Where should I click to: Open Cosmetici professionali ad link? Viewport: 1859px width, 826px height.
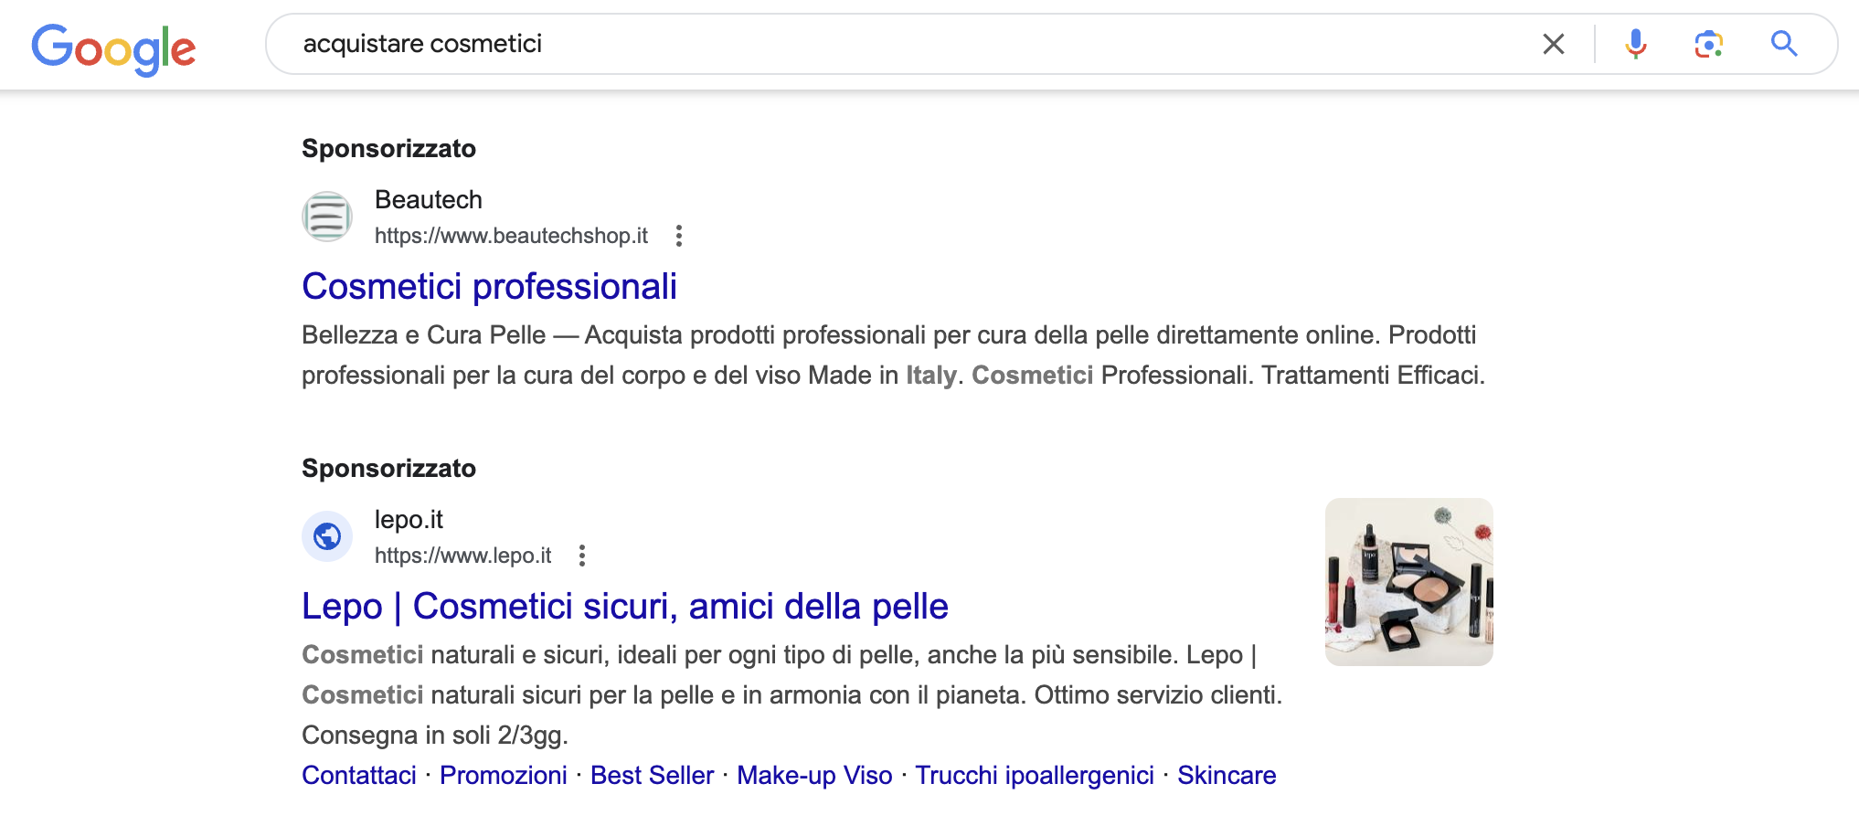[489, 286]
